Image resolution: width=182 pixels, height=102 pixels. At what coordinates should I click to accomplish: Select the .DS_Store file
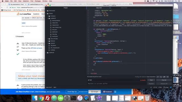(x=52, y=46)
